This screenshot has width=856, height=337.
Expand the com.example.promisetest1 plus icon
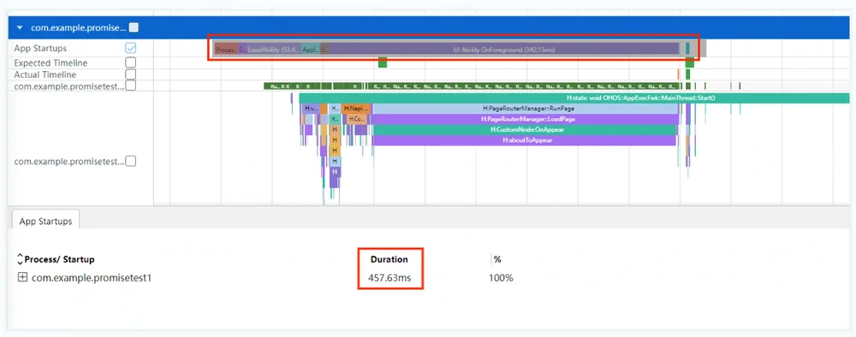(x=22, y=278)
